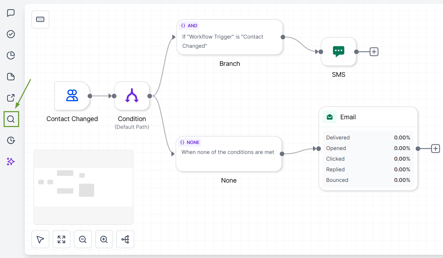This screenshot has width=443, height=258.
Task: Open keyboard shortcuts button
Action: click(x=40, y=19)
